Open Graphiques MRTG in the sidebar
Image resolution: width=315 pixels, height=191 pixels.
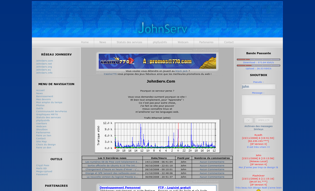coord(47,114)
